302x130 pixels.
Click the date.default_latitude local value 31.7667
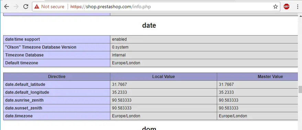[120, 84]
